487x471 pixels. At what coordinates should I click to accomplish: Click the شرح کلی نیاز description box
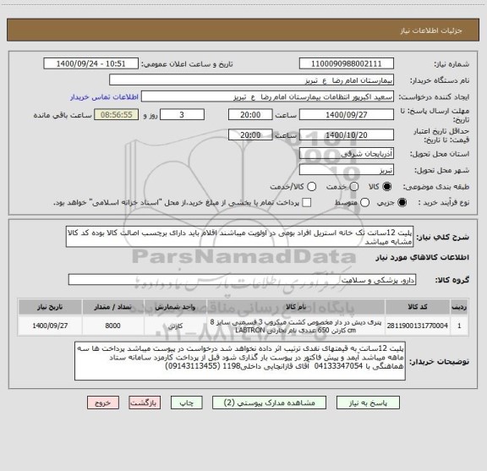[239, 237]
